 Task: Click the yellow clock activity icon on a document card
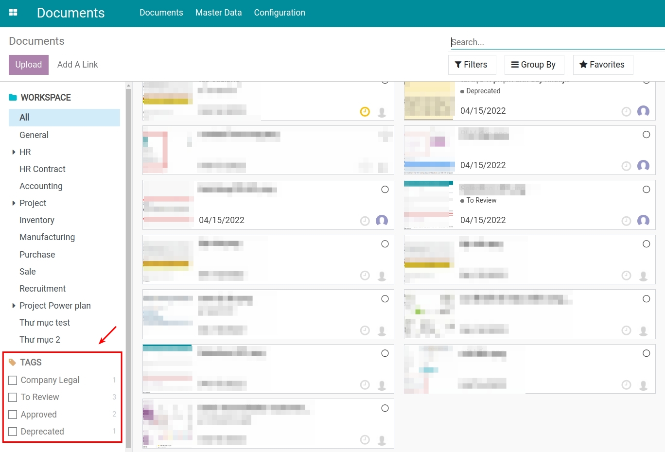click(x=365, y=111)
